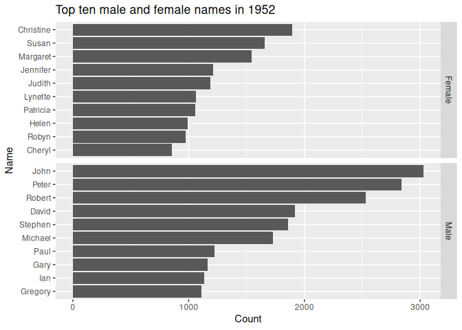462x330 pixels.
Task: Select the Cheryl bar
Action: coord(122,150)
